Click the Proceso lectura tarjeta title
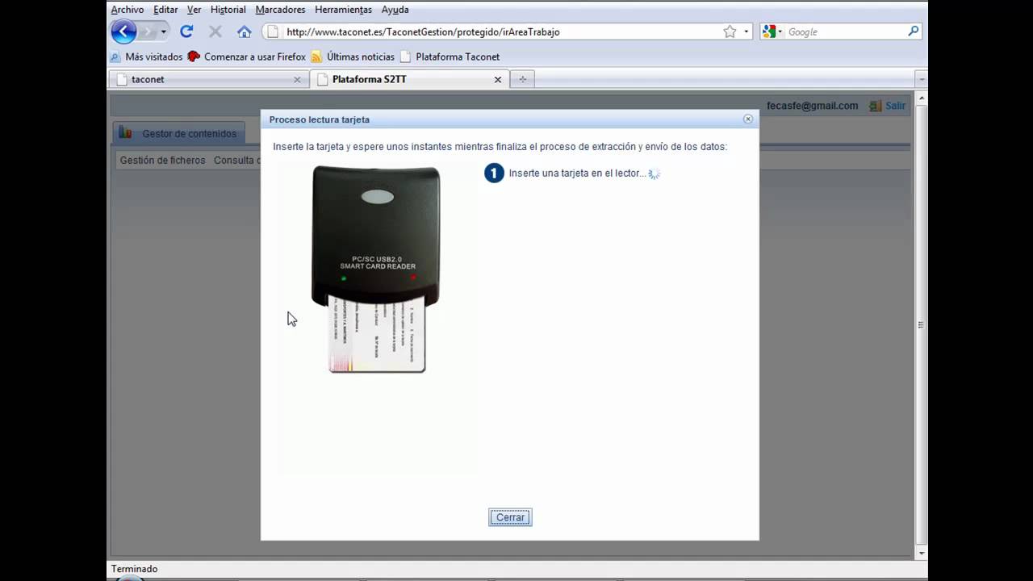 point(320,119)
